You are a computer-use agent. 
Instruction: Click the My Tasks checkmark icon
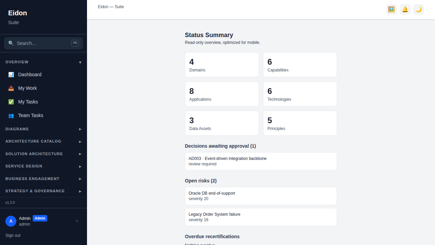(x=11, y=102)
